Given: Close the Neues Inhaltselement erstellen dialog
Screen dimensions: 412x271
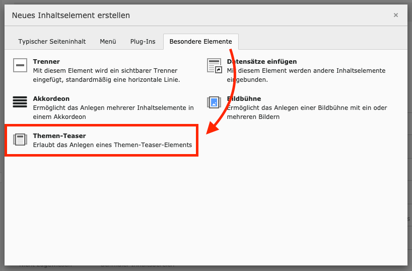Looking at the screenshot, I should (396, 15).
